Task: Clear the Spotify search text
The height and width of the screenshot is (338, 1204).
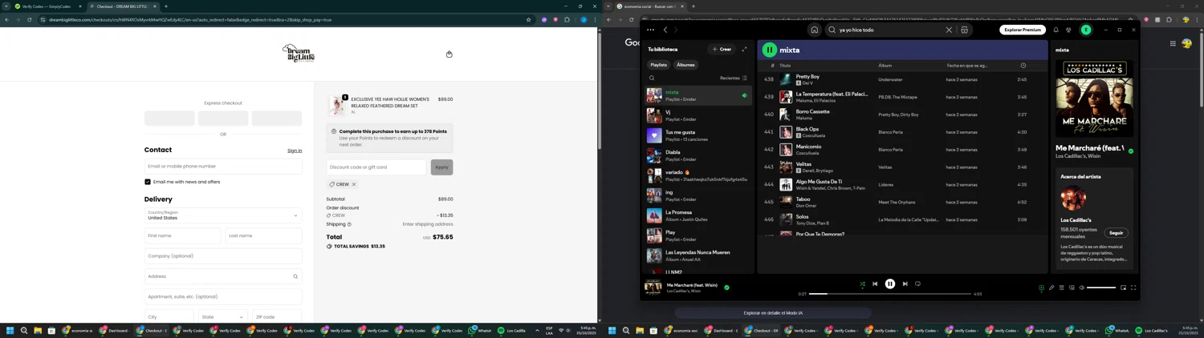Action: (949, 30)
